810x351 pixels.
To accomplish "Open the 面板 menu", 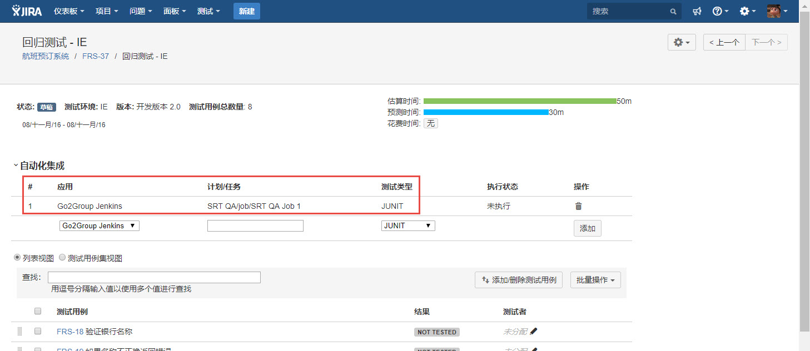I will (175, 11).
